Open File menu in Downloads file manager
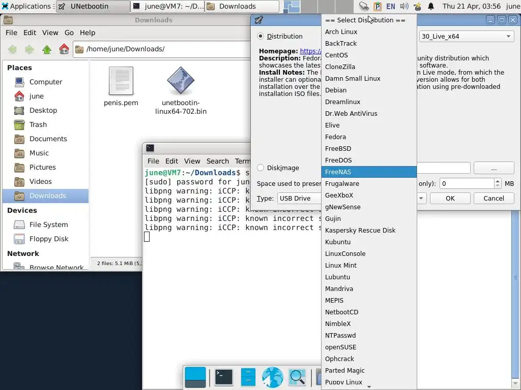Viewport: 521px width, 390px height. click(x=11, y=32)
